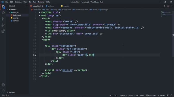
Task: Open the Manage gear settings icon
Action: (x=3, y=91)
